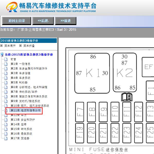Screen dimensions: 154x154
Task: Open 第8章 驾驶员信息和娱乐系统
Action: [x=29, y=96]
